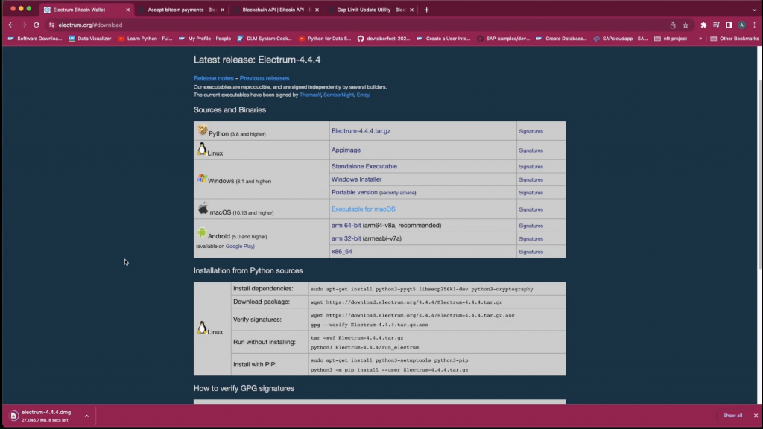
Task: Click the electrum-4.4.4.dmg download file icon
Action: [13, 416]
